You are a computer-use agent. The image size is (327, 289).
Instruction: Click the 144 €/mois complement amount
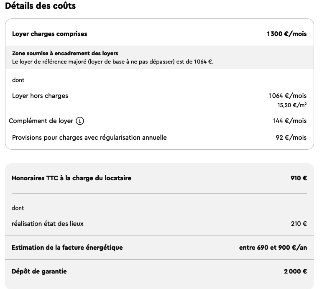[290, 121]
